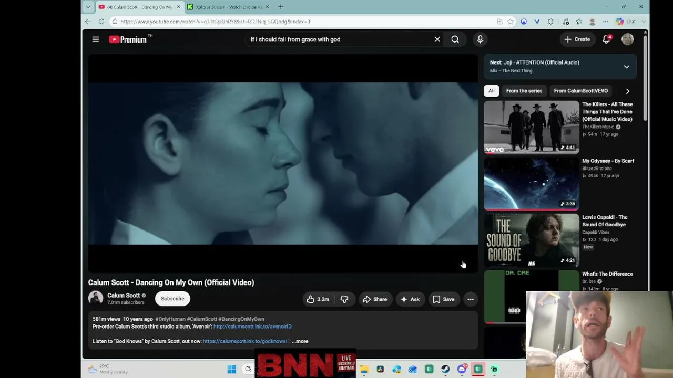Reload the page
673x378 pixels.
(101, 22)
